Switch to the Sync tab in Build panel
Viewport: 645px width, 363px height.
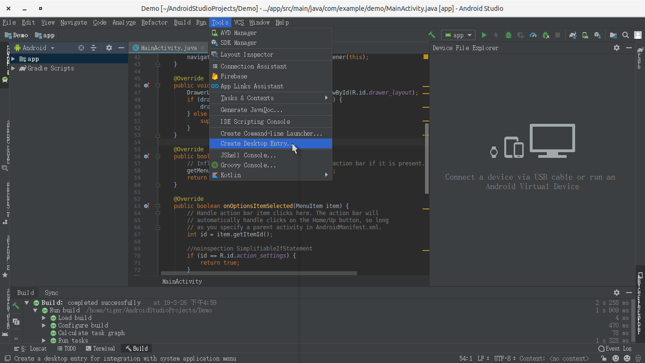tap(51, 293)
